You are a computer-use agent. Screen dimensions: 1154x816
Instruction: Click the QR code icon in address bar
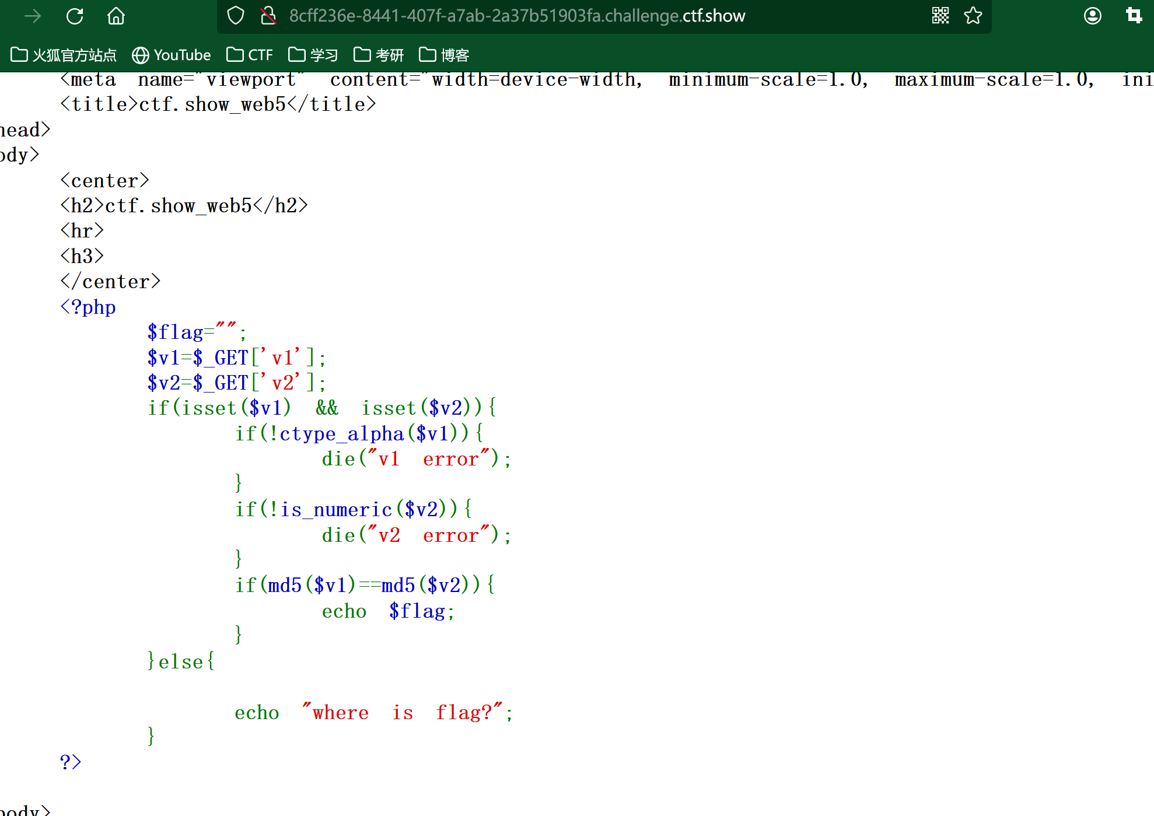point(940,16)
